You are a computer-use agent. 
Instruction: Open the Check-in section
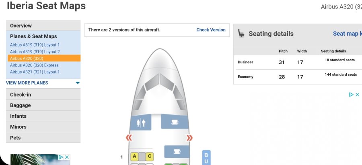coord(21,95)
